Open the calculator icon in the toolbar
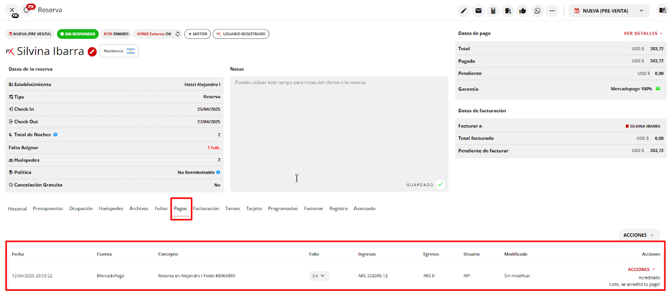This screenshot has height=291, width=669. click(x=493, y=11)
